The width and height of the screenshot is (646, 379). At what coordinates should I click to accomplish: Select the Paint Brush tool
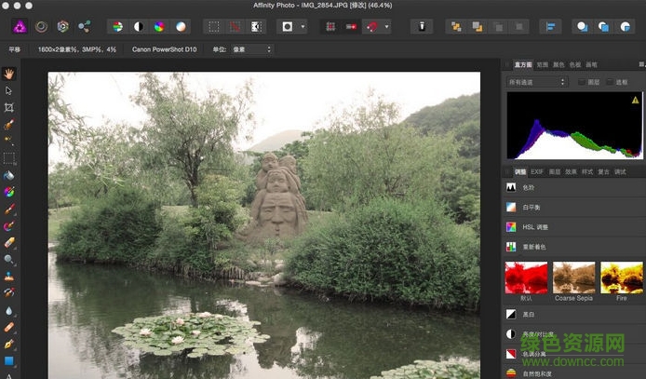(x=8, y=210)
